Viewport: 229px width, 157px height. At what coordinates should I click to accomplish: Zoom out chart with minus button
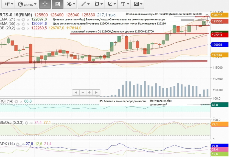(83, 92)
